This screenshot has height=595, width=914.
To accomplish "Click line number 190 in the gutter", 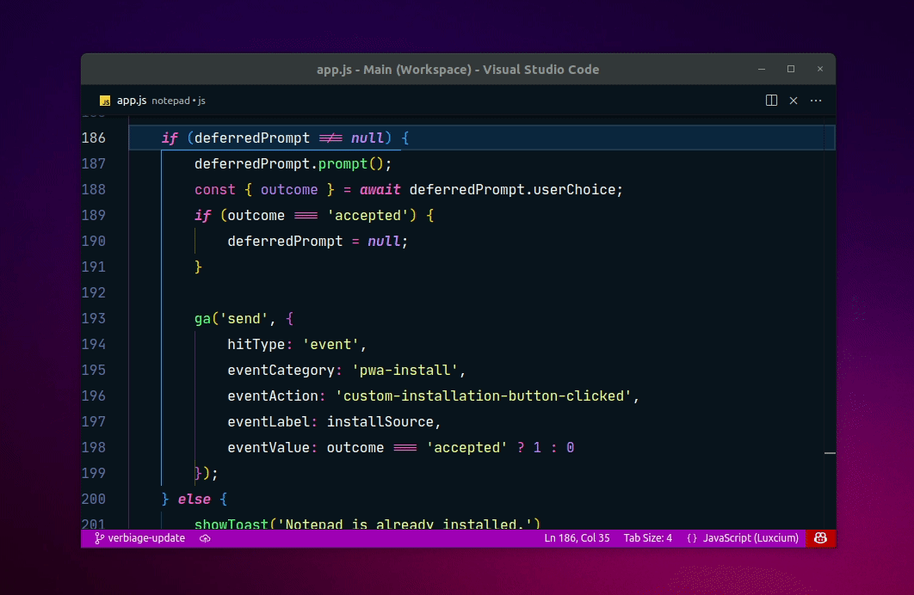I will [x=94, y=241].
